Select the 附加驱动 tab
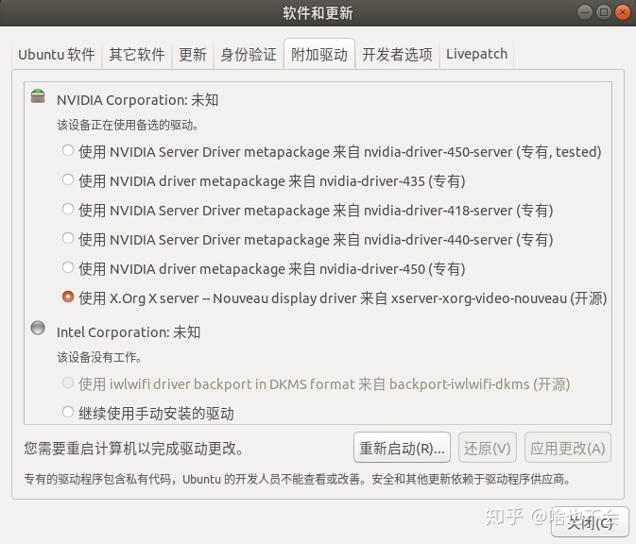 coord(319,54)
